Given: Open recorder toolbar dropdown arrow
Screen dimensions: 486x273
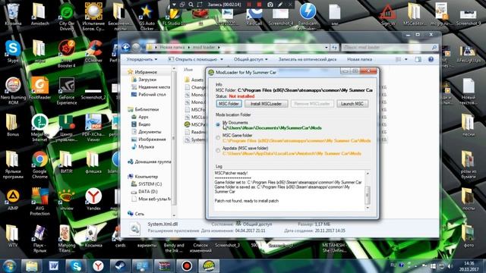Looking at the screenshot, I should coord(174,5).
